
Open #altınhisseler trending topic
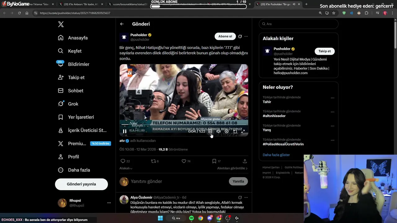tap(274, 116)
